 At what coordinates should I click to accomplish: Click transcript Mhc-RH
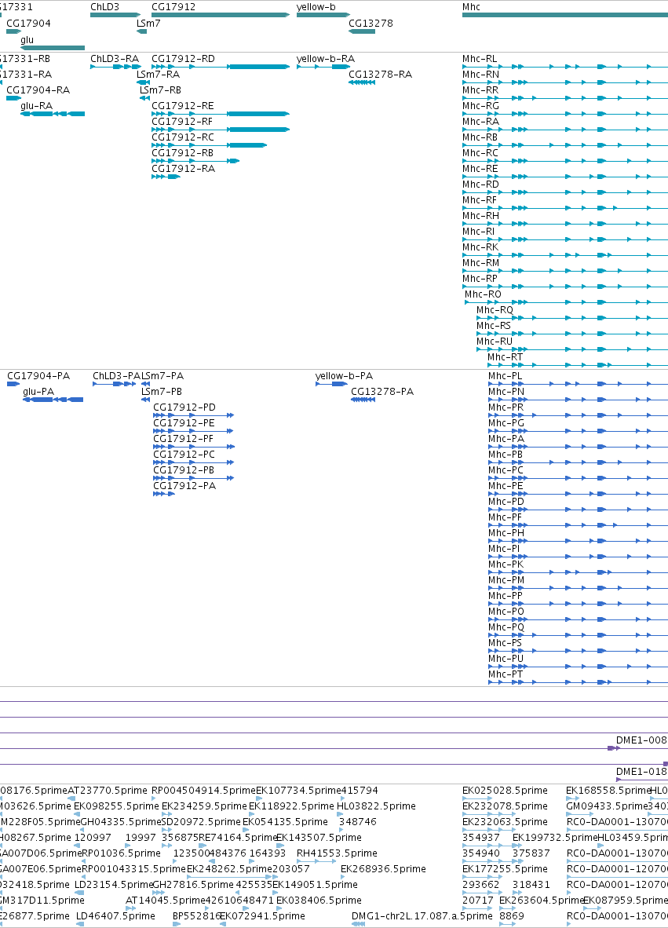(x=480, y=216)
